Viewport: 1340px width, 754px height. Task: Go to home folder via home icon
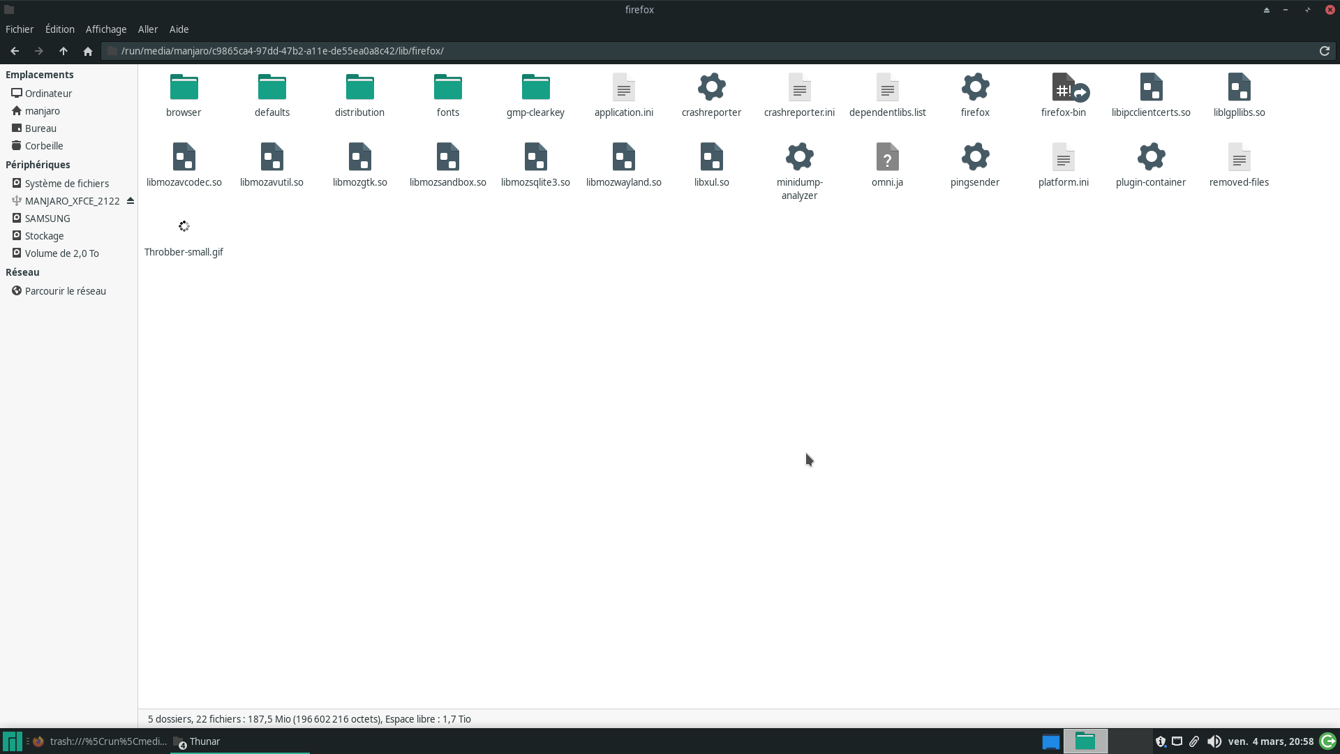point(88,51)
